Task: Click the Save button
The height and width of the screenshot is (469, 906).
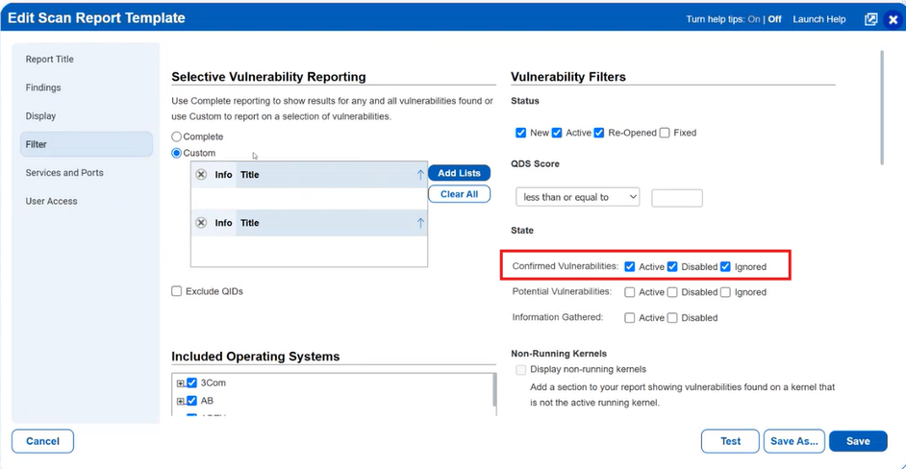Action: tap(858, 441)
